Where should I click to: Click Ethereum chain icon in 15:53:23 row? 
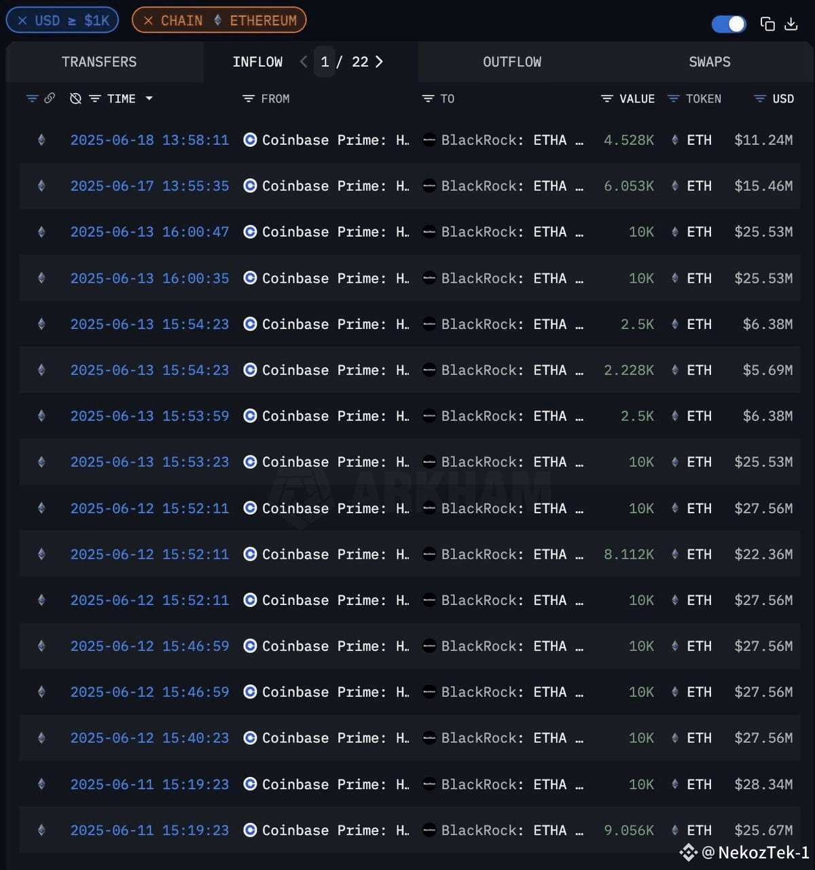click(41, 462)
